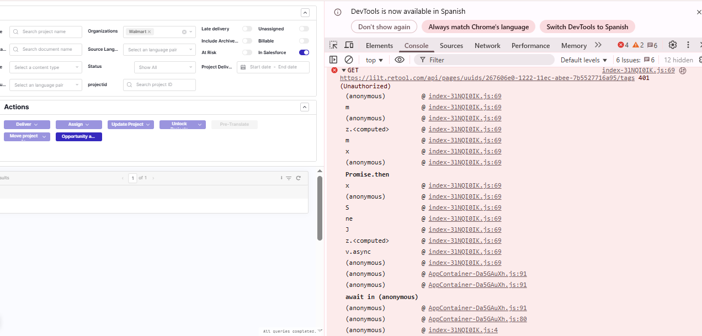
Task: Toggle the device toolbar icon
Action: (x=349, y=45)
